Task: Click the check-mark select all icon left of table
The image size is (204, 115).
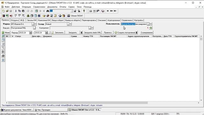Action: [x=3, y=36]
